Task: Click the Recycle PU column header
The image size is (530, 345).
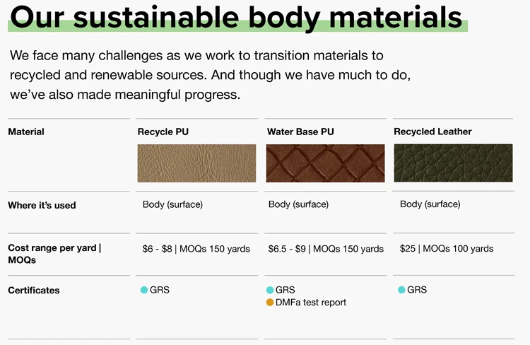Action: [x=163, y=132]
